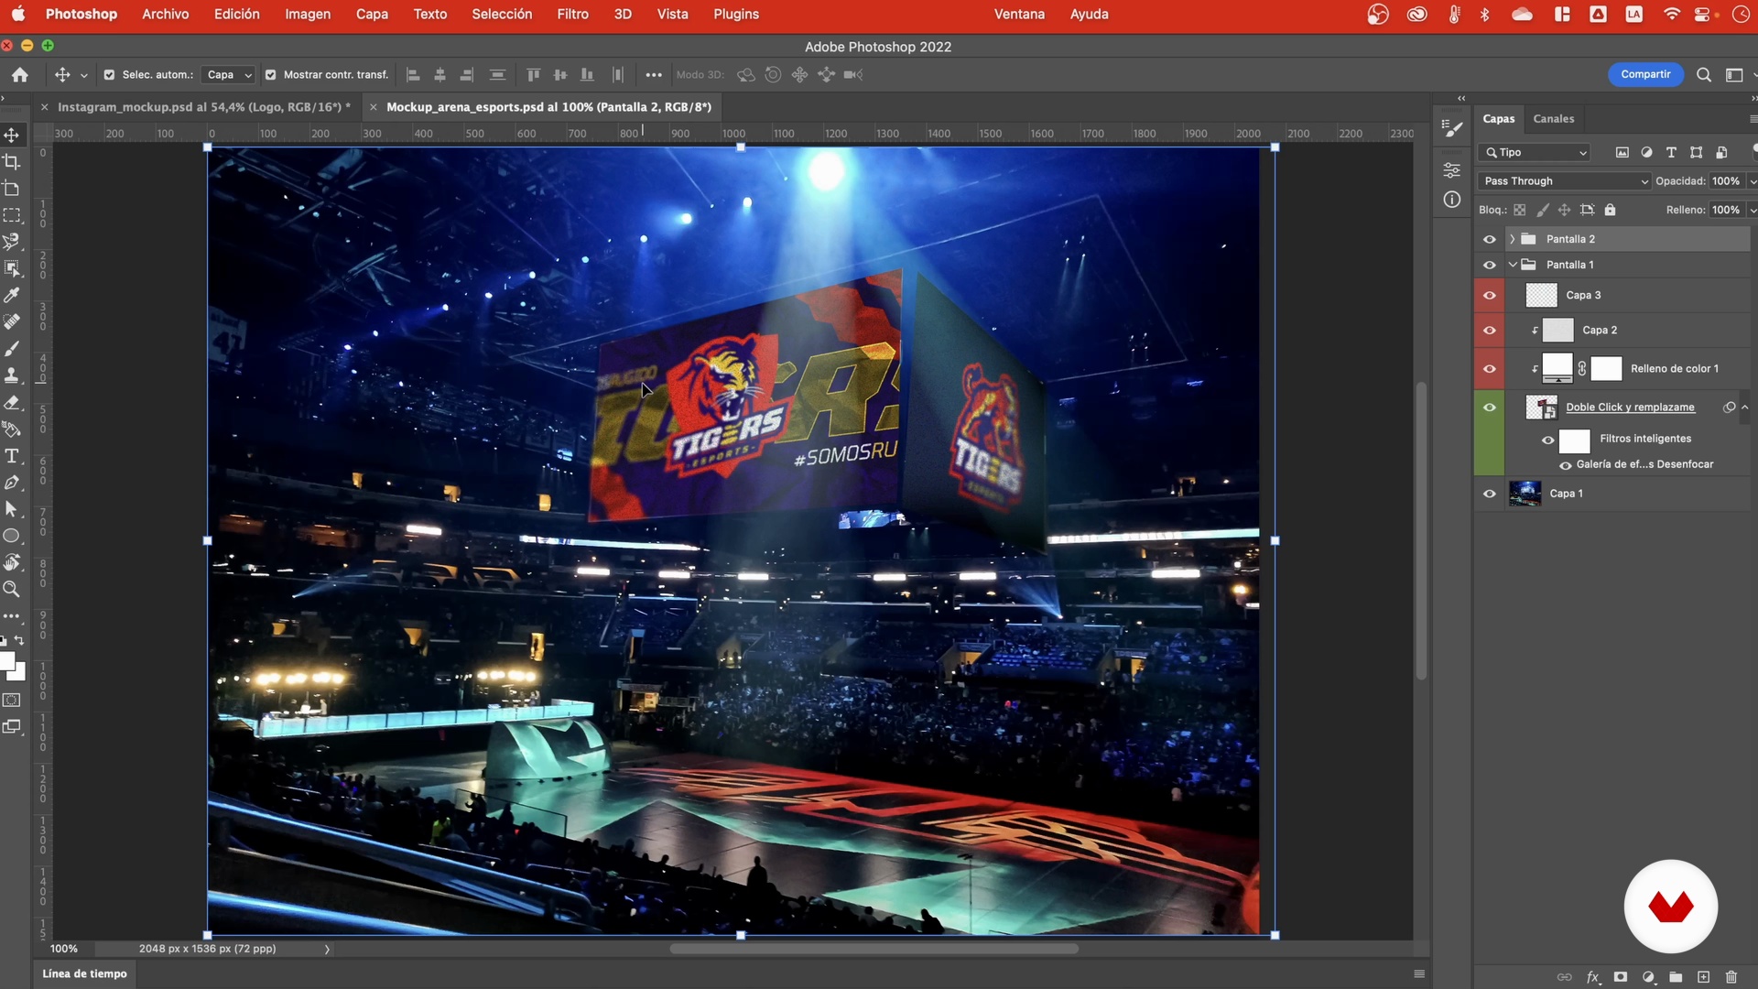Screen dimensions: 1758x989
Task: Select the Paint Bucket tool
Action: 12,429
